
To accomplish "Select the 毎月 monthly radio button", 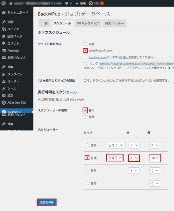I will [87, 145].
